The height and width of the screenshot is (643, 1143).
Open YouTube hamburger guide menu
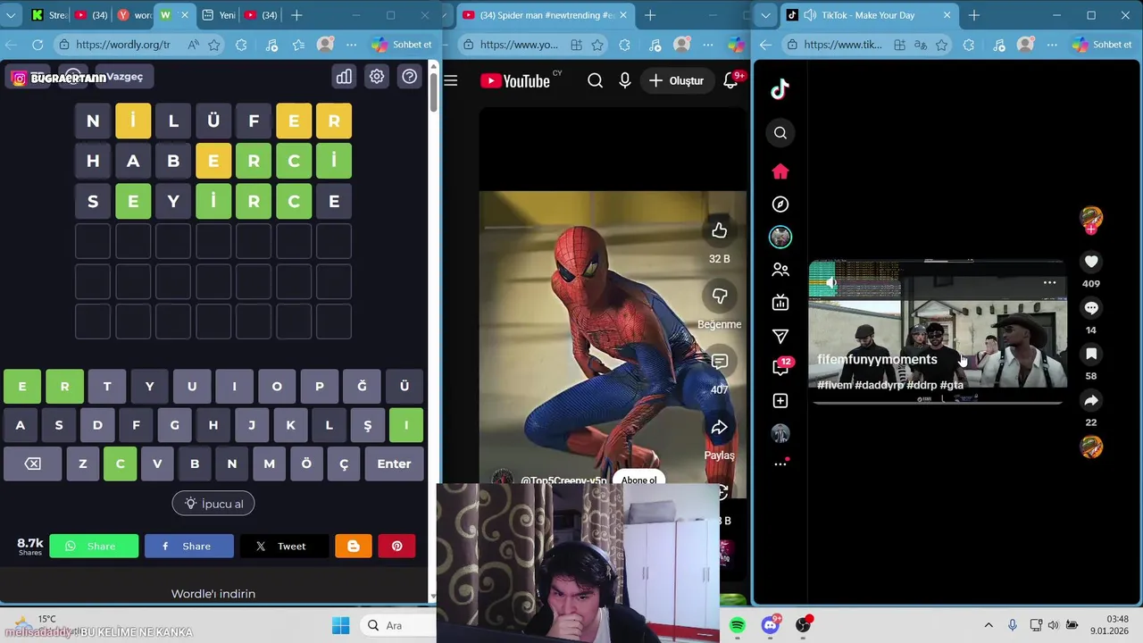pyautogui.click(x=451, y=81)
